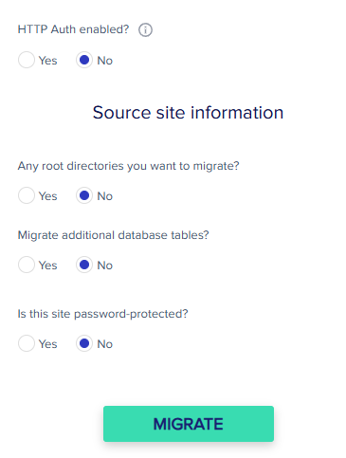Click the 'No' text label under root directories

[x=104, y=196]
